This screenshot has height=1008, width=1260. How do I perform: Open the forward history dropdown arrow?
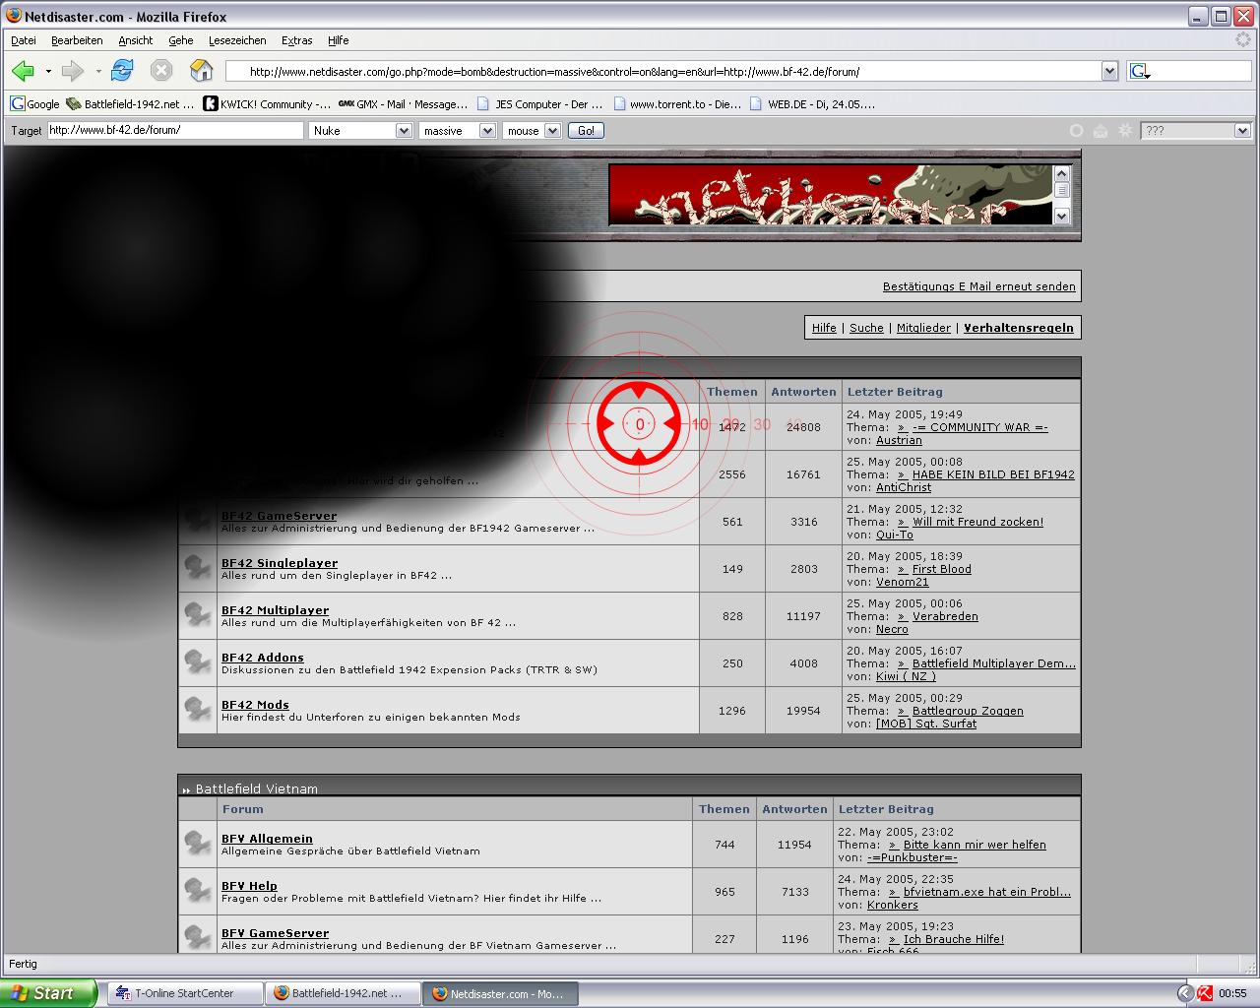pos(98,72)
